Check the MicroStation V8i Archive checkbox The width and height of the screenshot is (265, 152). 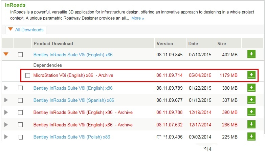click(x=28, y=75)
